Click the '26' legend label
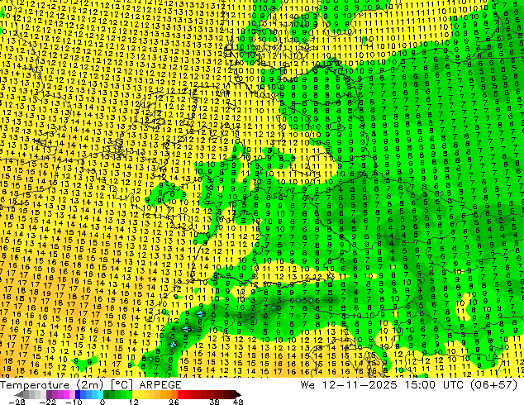524x405 pixels. tap(174, 402)
